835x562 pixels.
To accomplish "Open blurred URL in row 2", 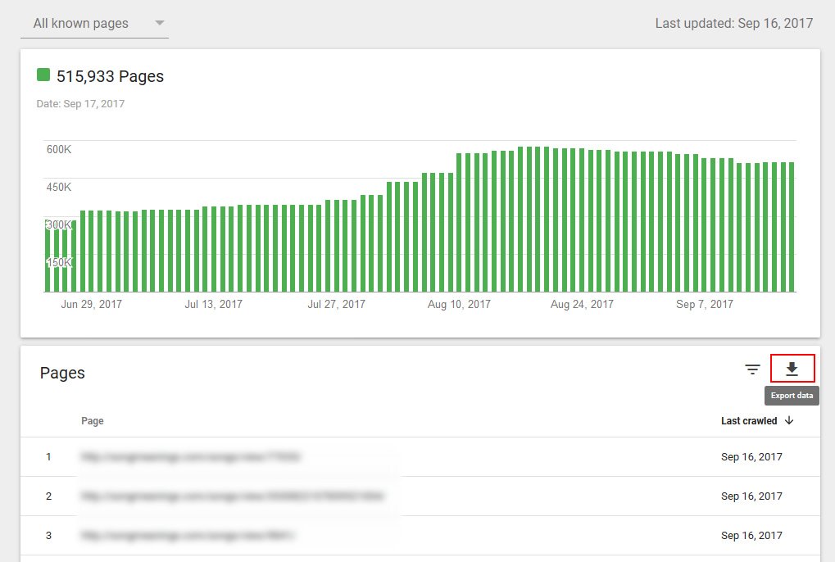I will click(232, 496).
